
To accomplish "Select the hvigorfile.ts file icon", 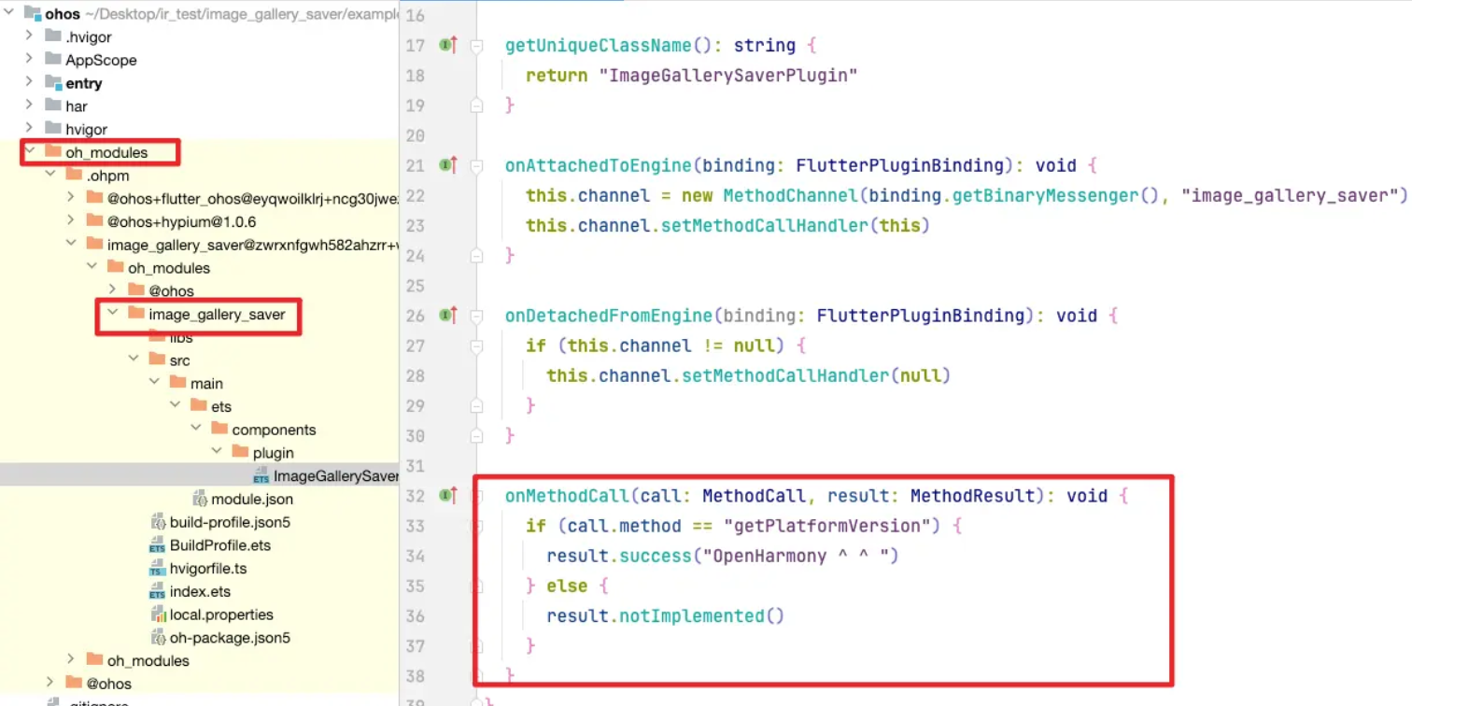I will pyautogui.click(x=158, y=569).
